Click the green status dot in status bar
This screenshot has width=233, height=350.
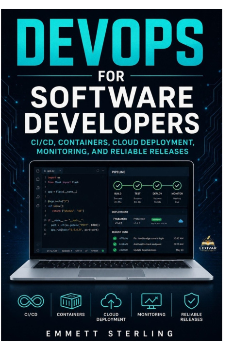click(x=103, y=251)
